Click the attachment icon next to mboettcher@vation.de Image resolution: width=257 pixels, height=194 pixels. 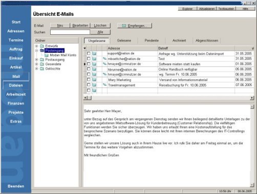(104, 59)
